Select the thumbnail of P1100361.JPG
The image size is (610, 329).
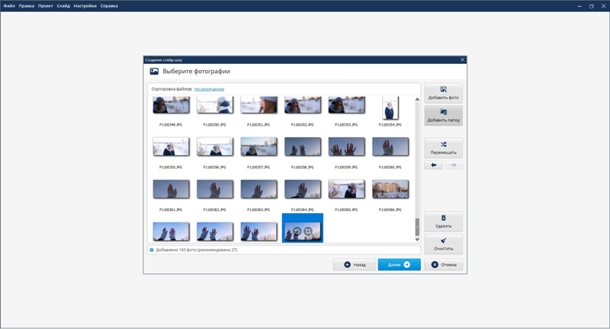(171, 189)
